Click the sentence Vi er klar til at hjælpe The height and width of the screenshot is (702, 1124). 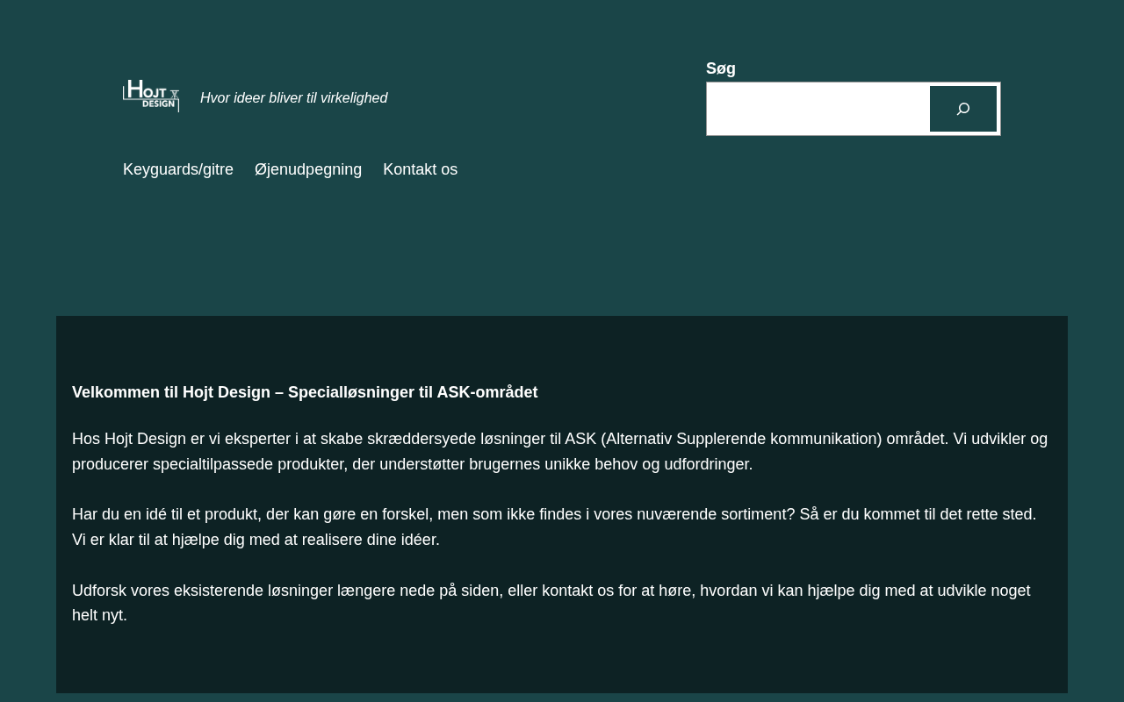point(255,540)
